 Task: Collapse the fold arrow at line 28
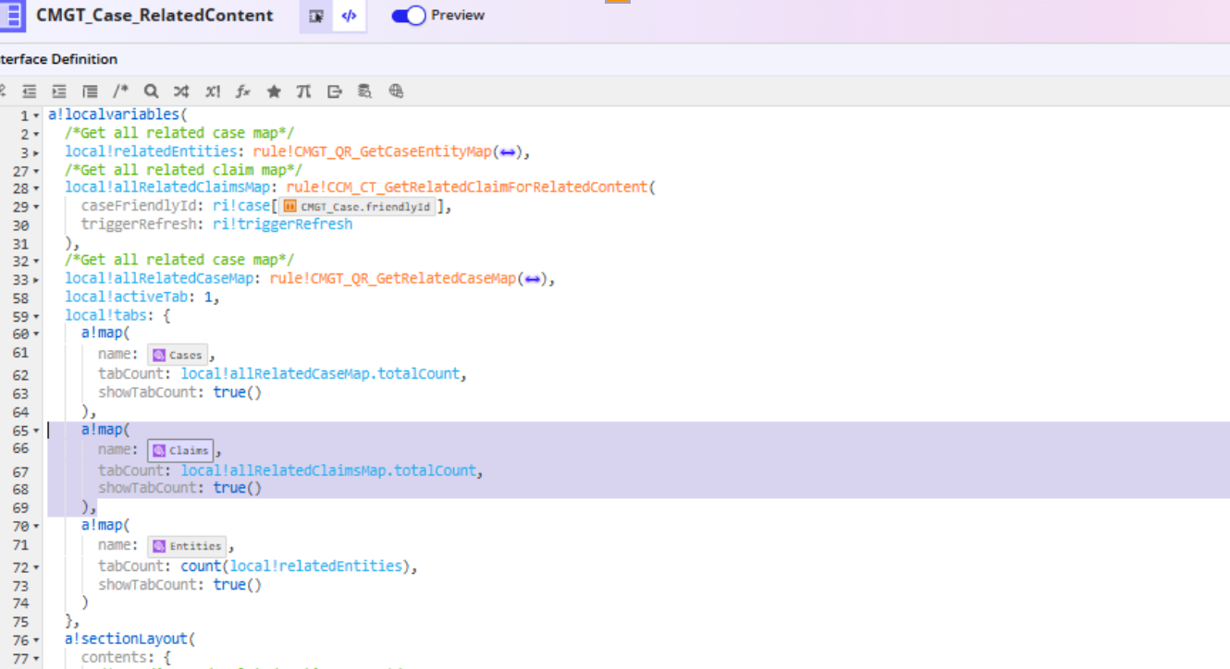[x=36, y=189]
